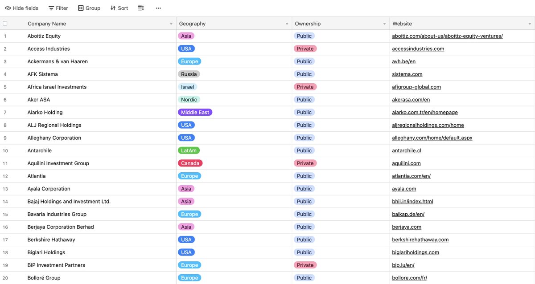The width and height of the screenshot is (535, 284).
Task: Click the Private tag for Aquilini Investment Group
Action: click(x=305, y=163)
